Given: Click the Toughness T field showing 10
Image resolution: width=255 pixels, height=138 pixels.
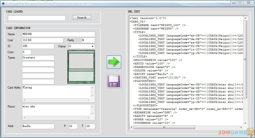Looking at the screenshot, I should click(90, 126).
